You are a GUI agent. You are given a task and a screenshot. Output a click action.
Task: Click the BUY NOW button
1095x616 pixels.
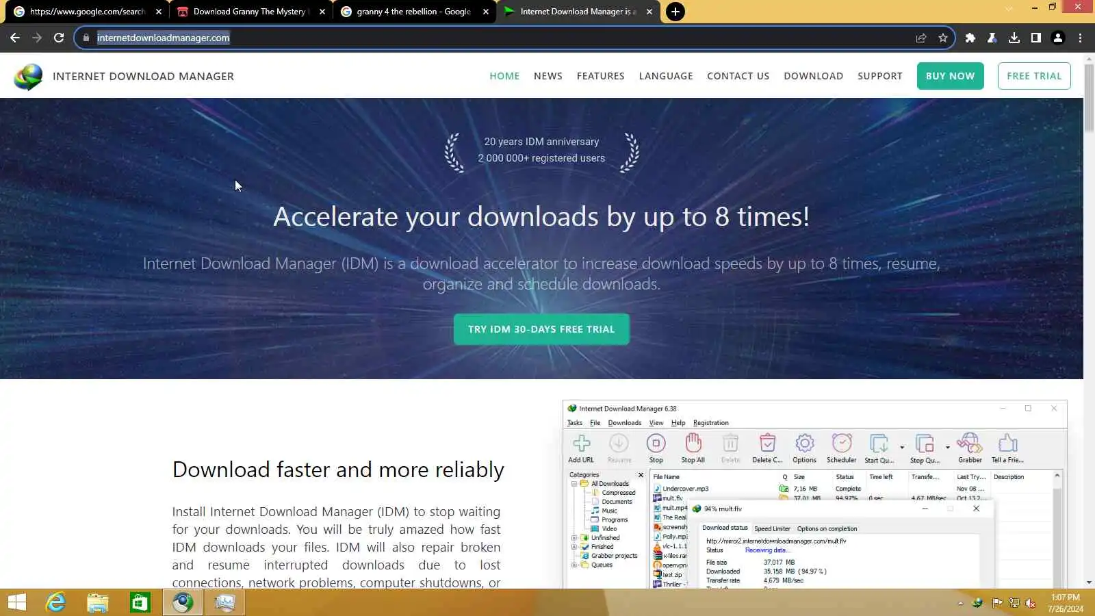(x=951, y=76)
